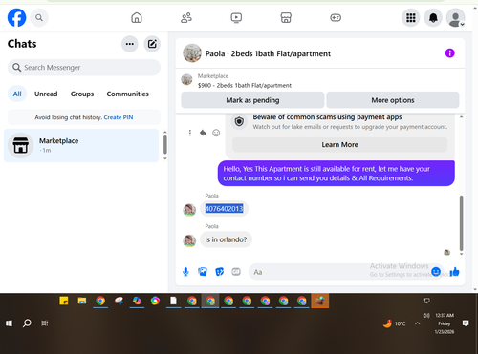Open the Chats options three-dot button
This screenshot has height=354, width=478.
(130, 44)
